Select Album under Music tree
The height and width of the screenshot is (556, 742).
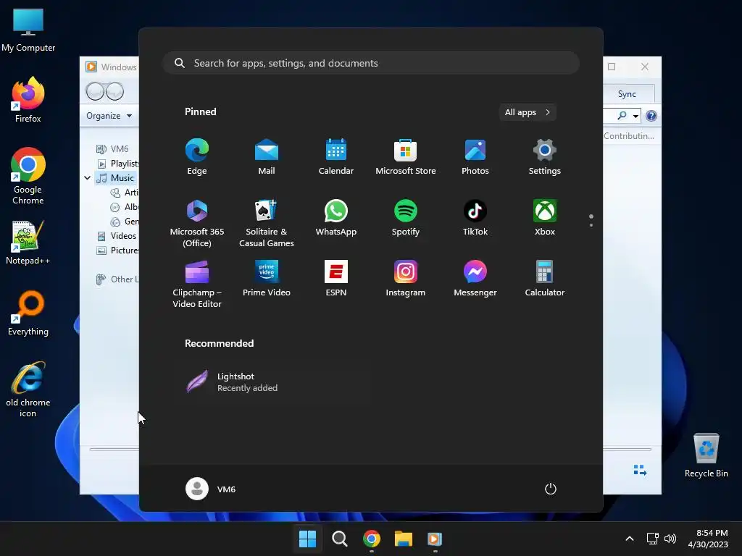125,207
